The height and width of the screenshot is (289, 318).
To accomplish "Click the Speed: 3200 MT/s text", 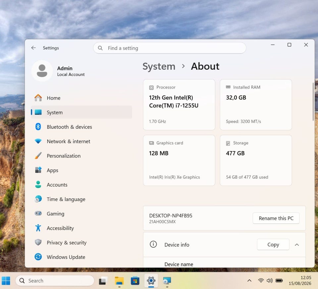I will point(243,121).
